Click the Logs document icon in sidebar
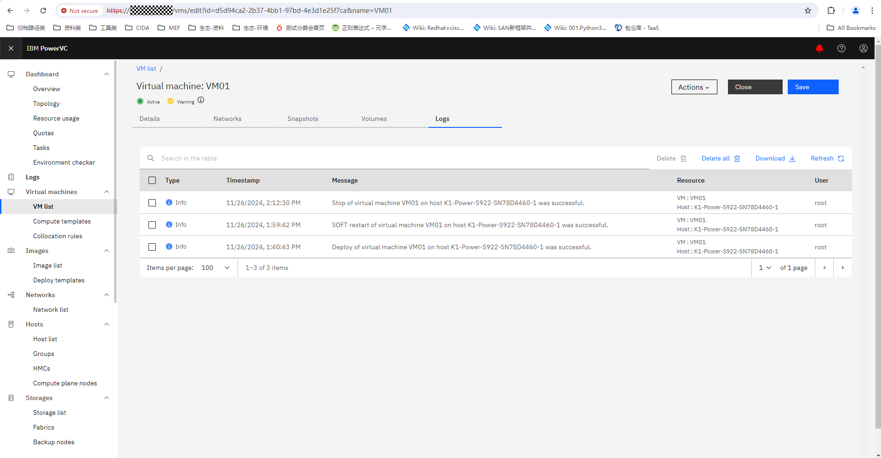Viewport: 881px width, 458px height. [11, 177]
